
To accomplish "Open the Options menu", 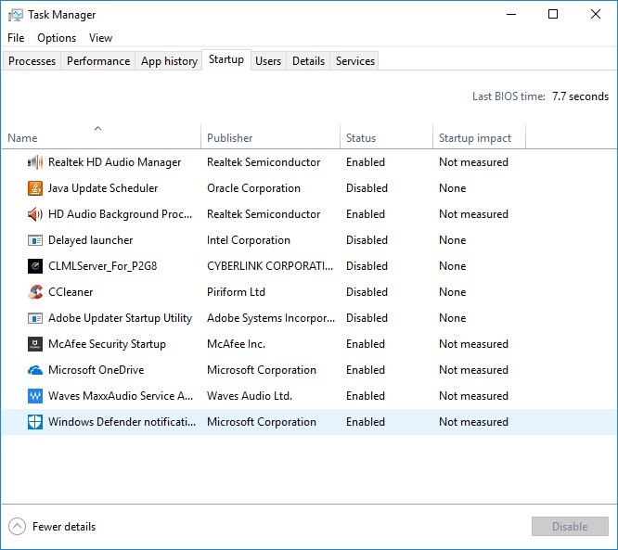I will click(x=57, y=38).
